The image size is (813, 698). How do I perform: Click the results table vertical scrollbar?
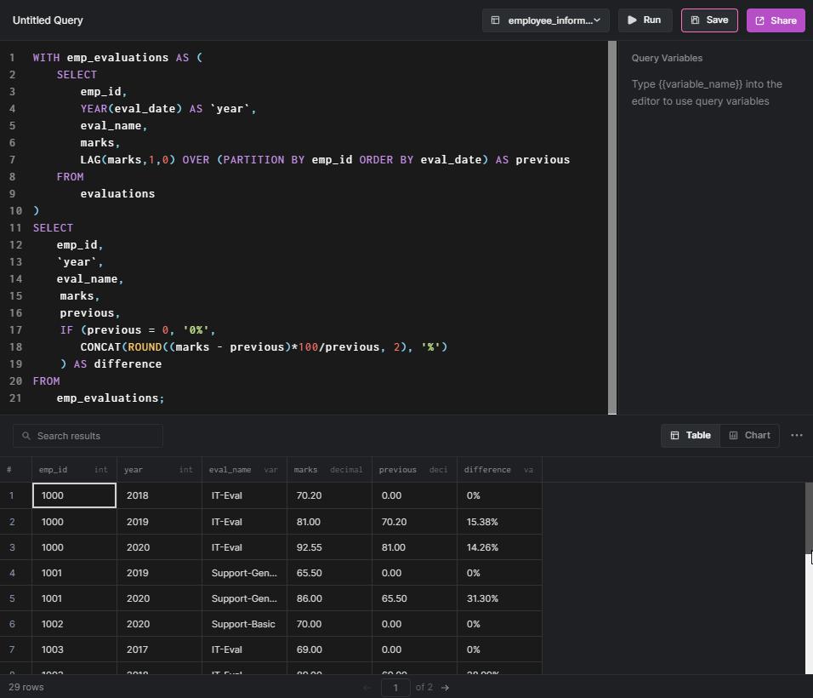[809, 518]
